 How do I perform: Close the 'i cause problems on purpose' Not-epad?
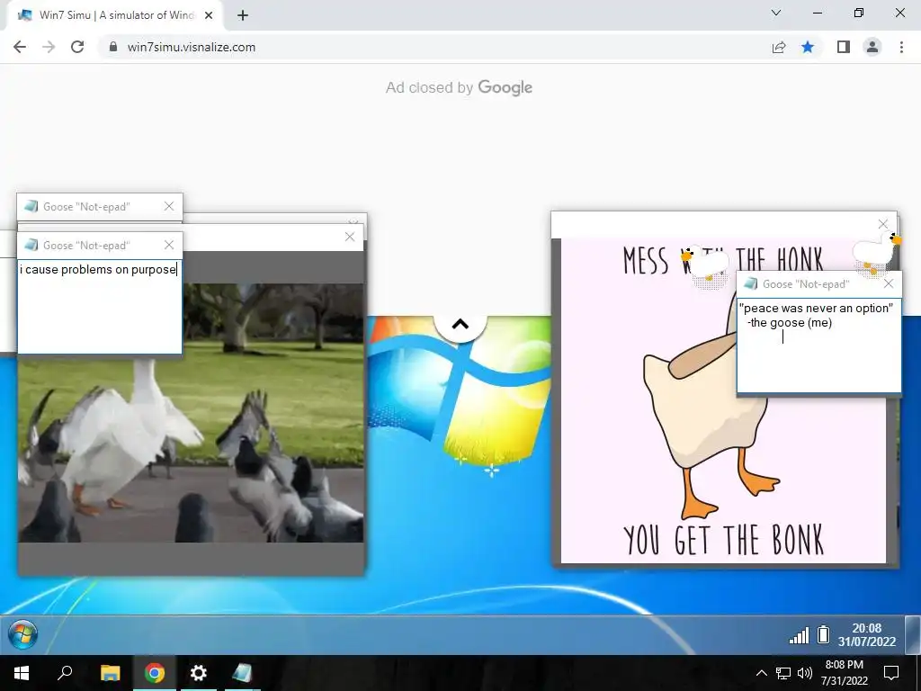point(169,245)
